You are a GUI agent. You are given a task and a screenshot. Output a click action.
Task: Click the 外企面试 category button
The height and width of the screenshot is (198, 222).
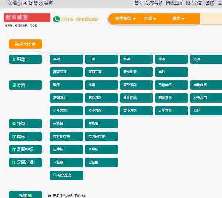(x=136, y=98)
